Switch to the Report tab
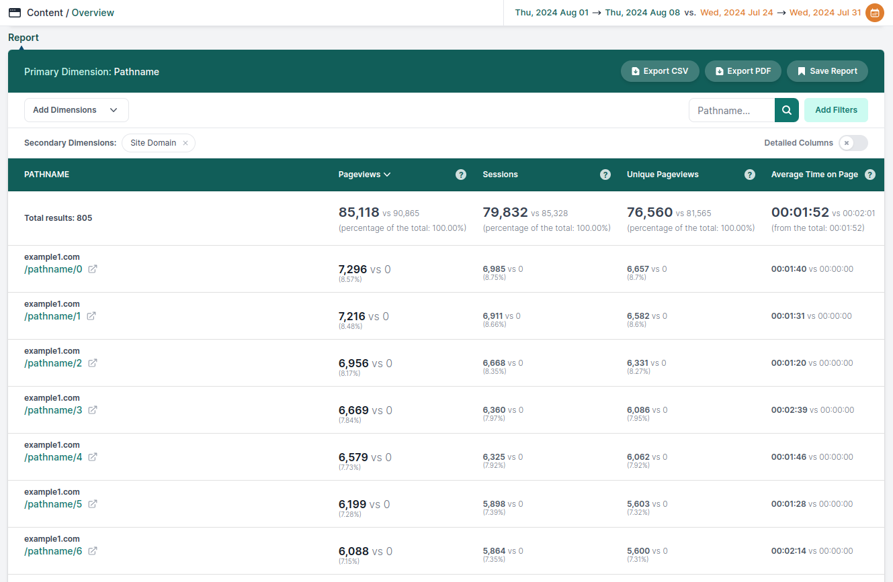Image resolution: width=893 pixels, height=582 pixels. click(x=24, y=38)
